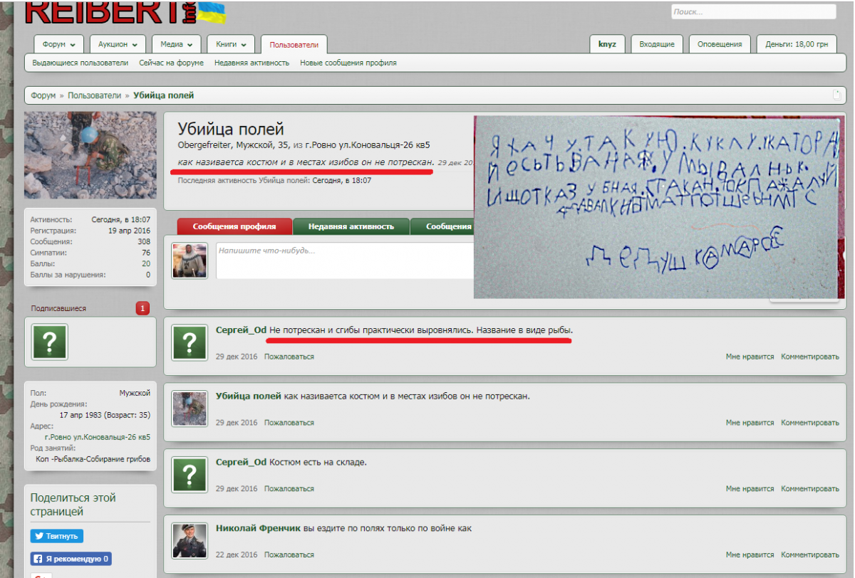
Task: Open the subscriber's question-mark avatar
Action: tap(50, 342)
